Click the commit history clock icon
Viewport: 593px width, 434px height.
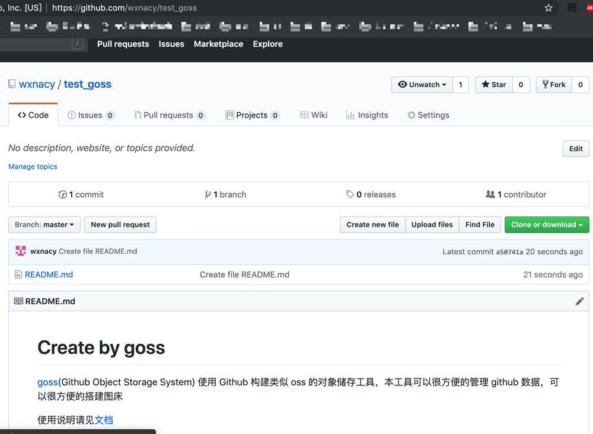(x=62, y=194)
